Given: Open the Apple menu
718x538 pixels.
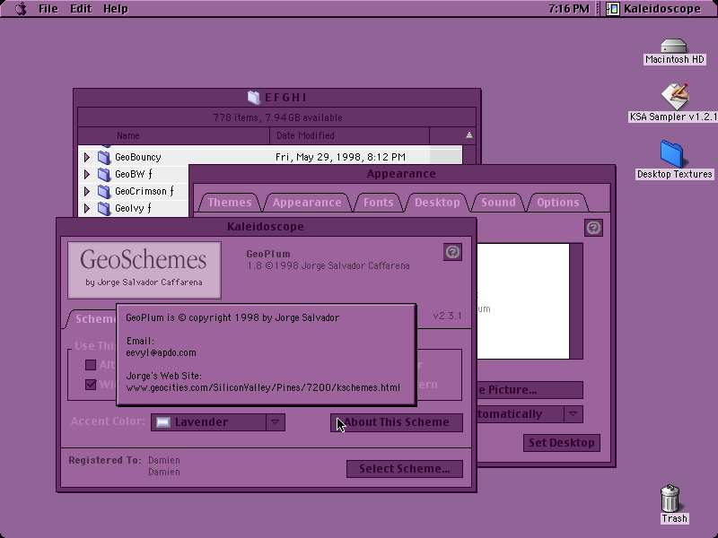Looking at the screenshot, I should click(21, 9).
